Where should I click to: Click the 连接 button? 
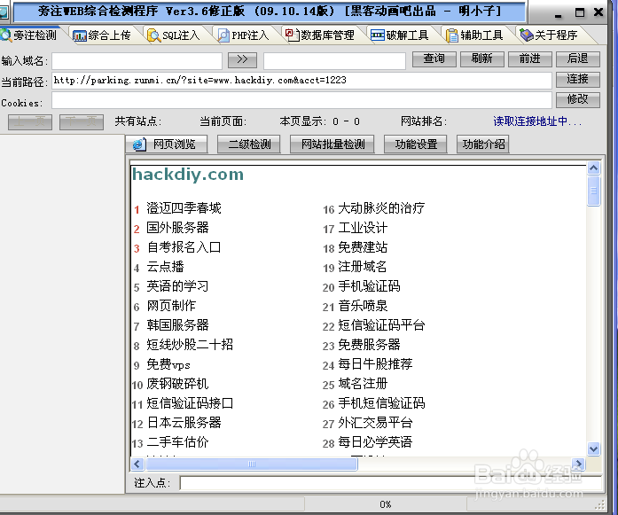point(578,80)
